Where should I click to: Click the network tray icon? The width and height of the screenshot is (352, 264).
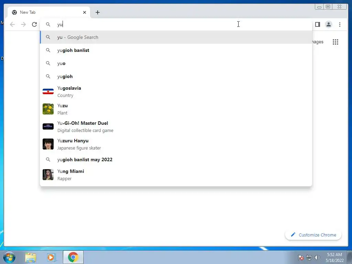tap(309, 258)
